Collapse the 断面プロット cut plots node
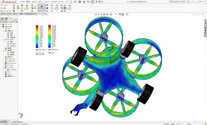The height and width of the screenshot is (125, 207). point(3,31)
